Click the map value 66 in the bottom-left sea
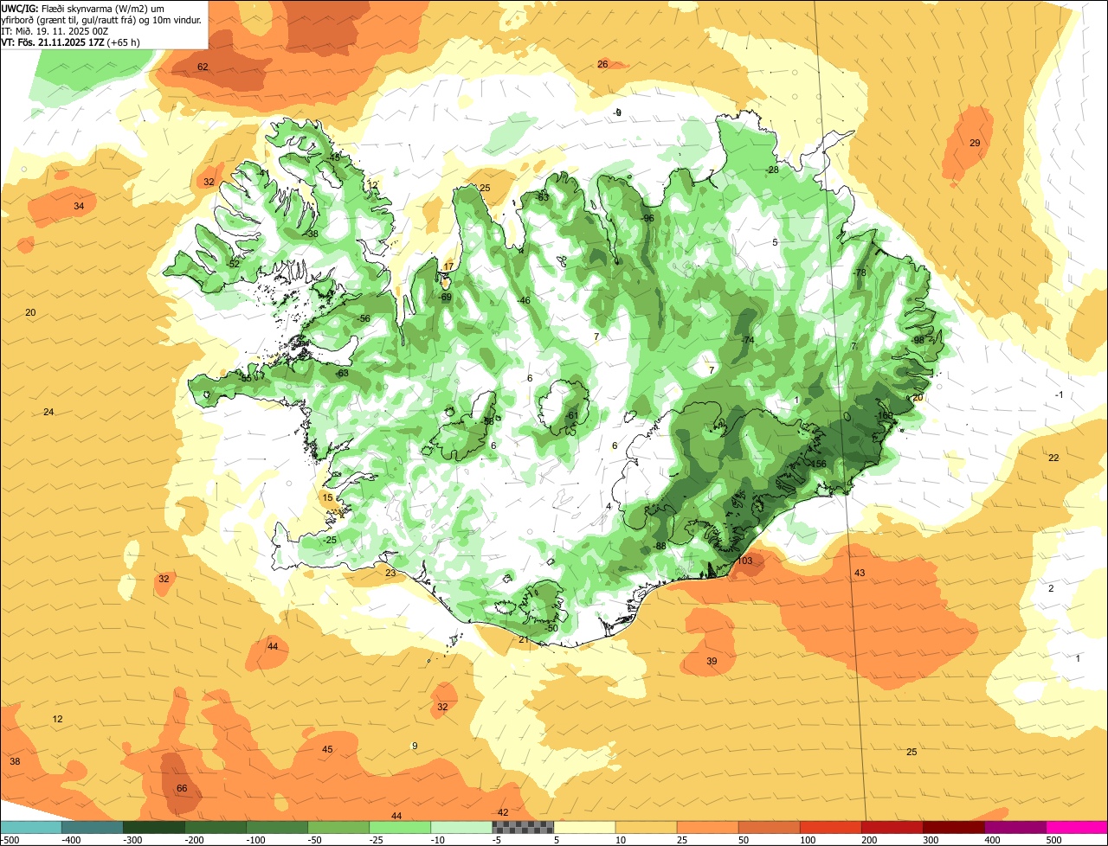Image resolution: width=1108 pixels, height=846 pixels. 182,788
